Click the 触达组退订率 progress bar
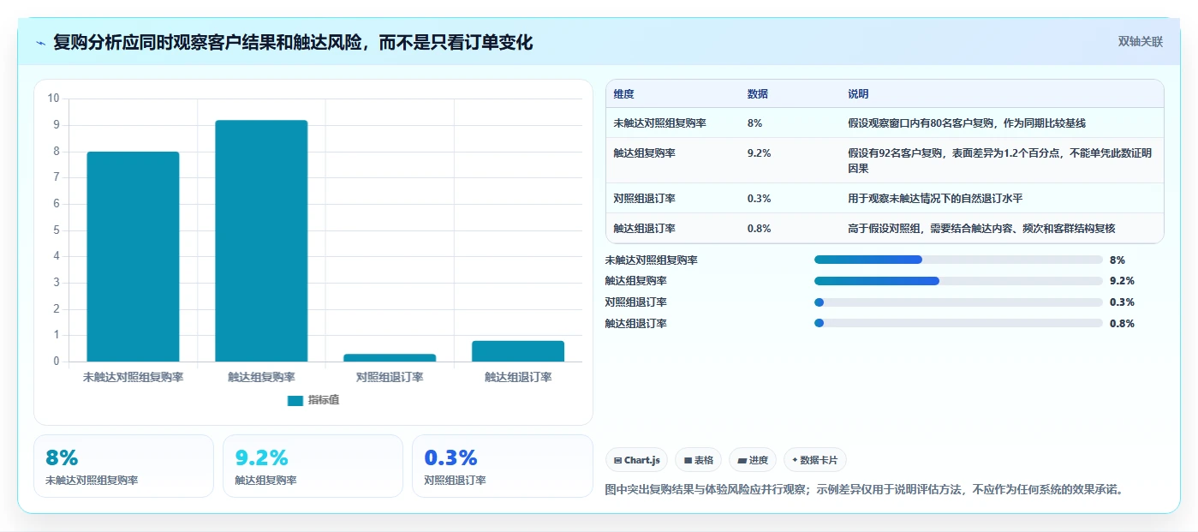 pyautogui.click(x=958, y=323)
